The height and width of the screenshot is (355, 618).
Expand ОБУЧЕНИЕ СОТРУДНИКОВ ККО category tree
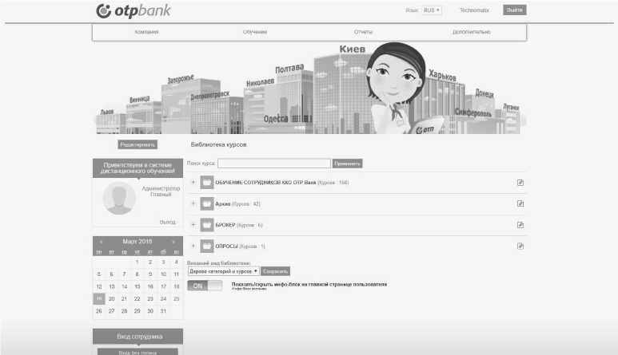tap(193, 182)
